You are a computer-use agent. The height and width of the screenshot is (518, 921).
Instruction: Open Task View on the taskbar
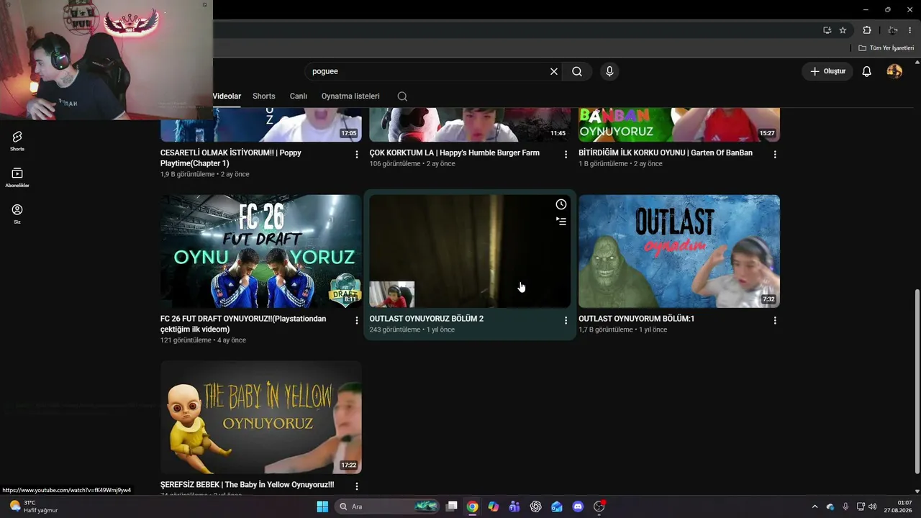pyautogui.click(x=452, y=506)
